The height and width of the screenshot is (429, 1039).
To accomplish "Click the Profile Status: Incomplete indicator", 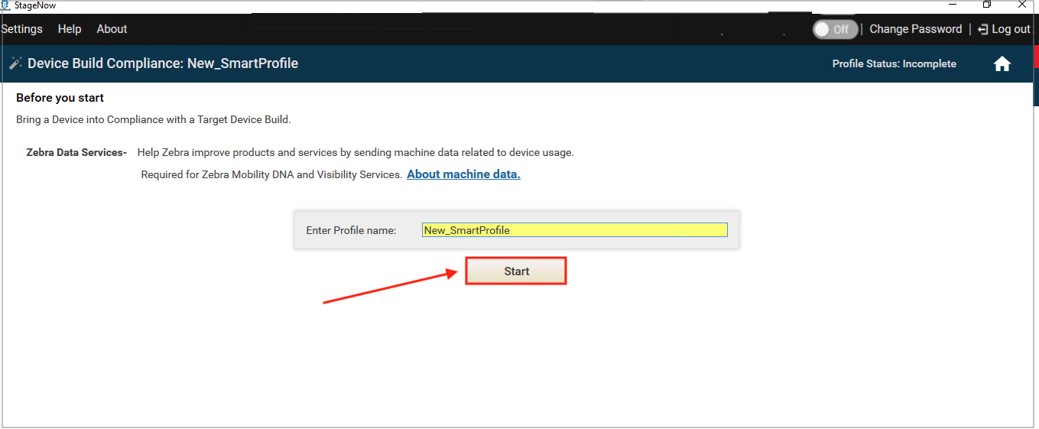I will pos(894,64).
